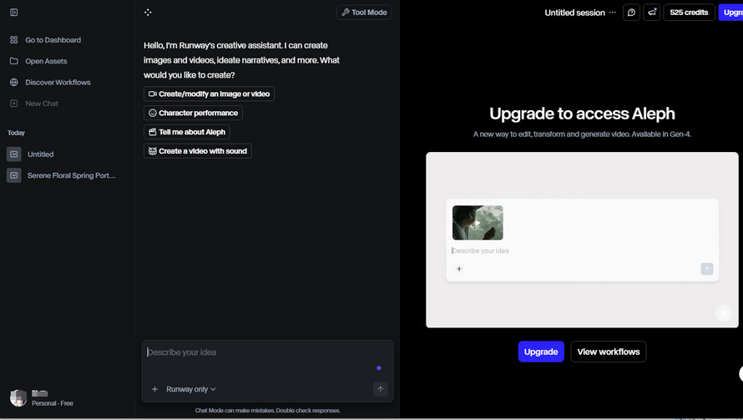The height and width of the screenshot is (420, 743).
Task: Open the Untitled chat session
Action: click(40, 154)
